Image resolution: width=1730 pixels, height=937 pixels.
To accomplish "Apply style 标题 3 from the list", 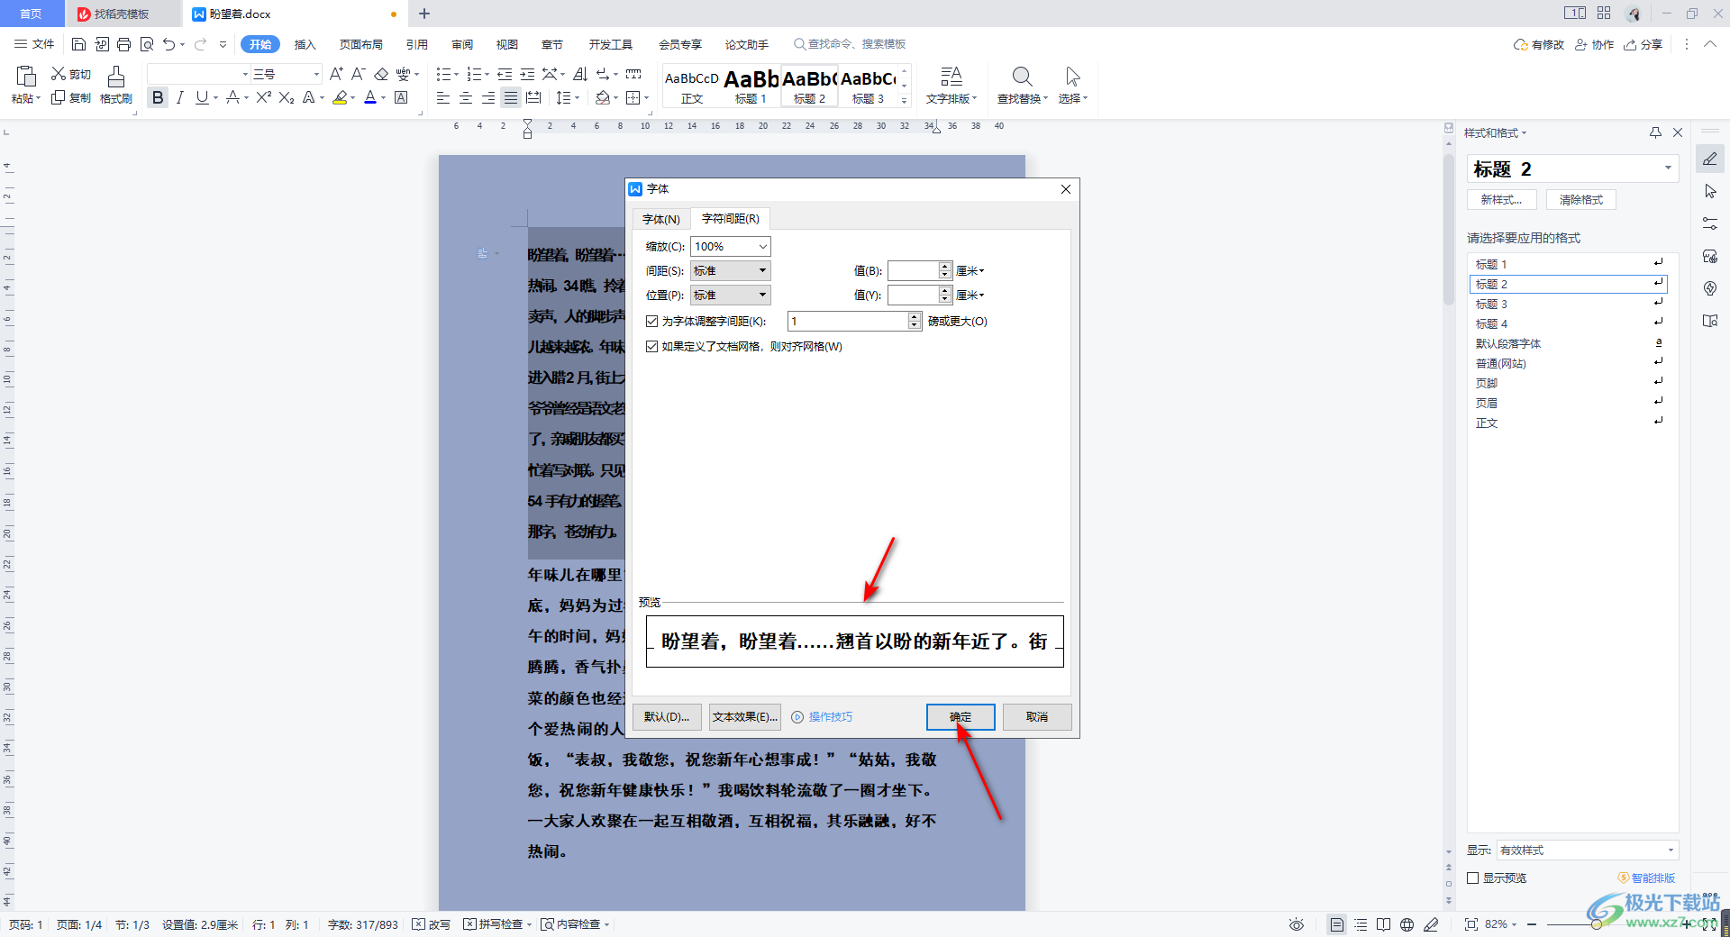I will (1568, 304).
